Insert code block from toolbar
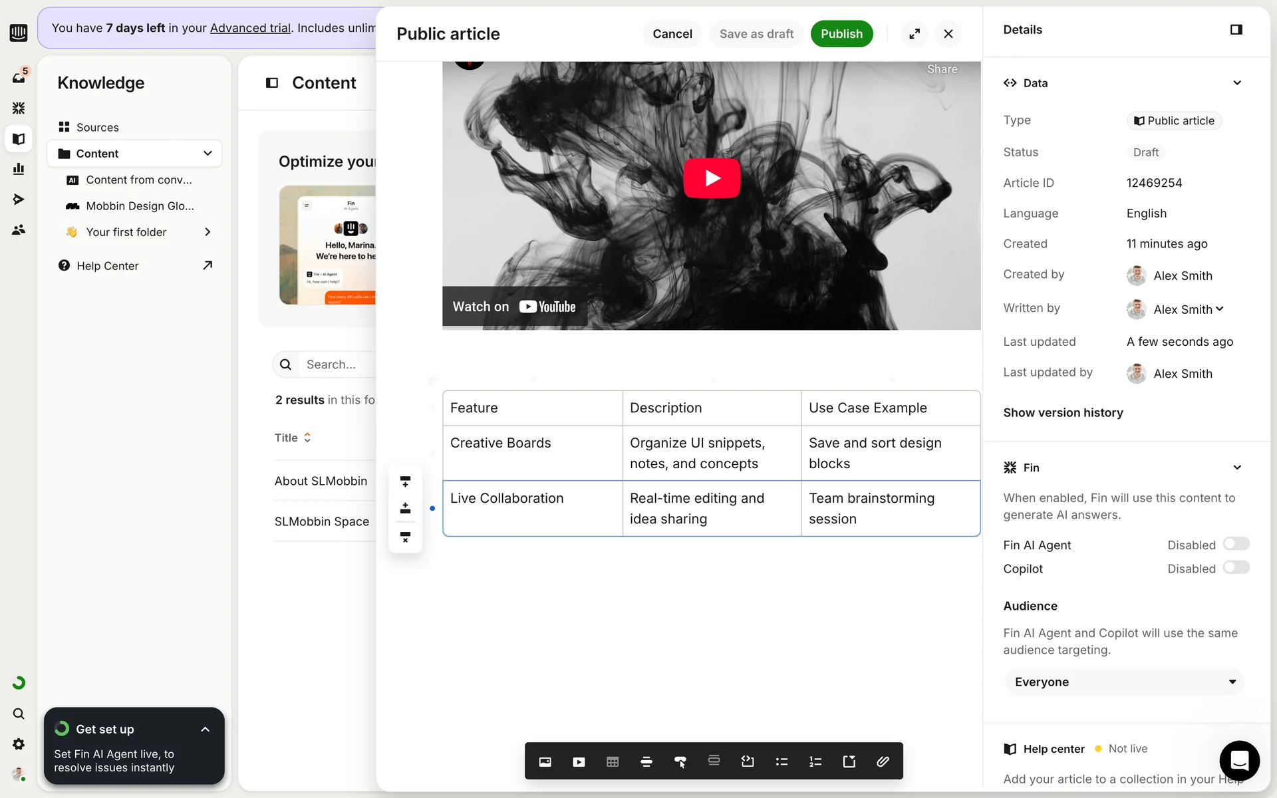The width and height of the screenshot is (1277, 798). click(748, 761)
